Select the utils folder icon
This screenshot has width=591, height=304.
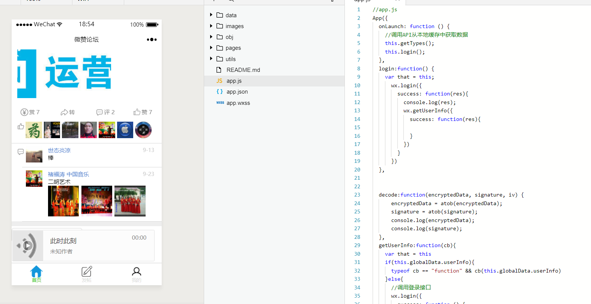[220, 59]
